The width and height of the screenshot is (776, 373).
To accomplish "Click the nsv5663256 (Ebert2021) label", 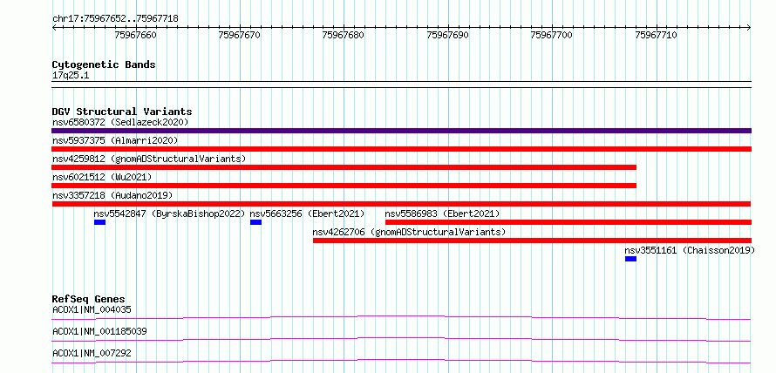I will pyautogui.click(x=307, y=214).
